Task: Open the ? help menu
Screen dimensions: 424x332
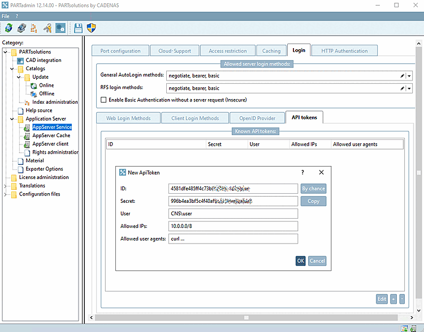Action: [17, 16]
